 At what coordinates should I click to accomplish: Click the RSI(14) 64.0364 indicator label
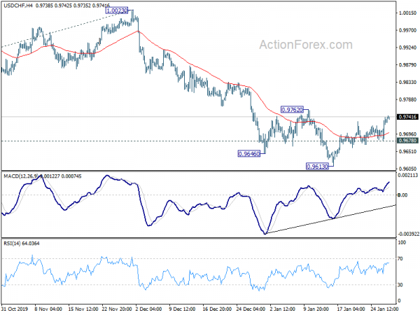(22, 243)
